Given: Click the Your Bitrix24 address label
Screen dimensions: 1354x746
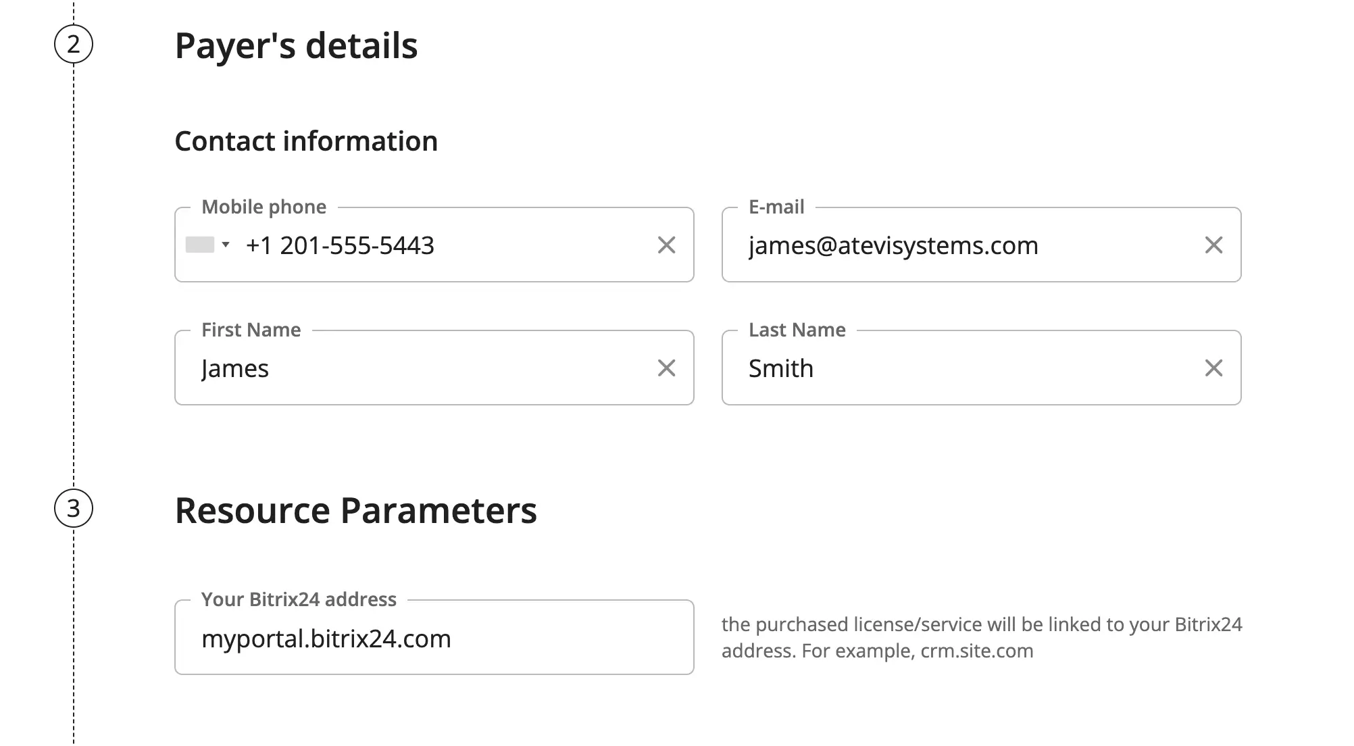Looking at the screenshot, I should 299,599.
